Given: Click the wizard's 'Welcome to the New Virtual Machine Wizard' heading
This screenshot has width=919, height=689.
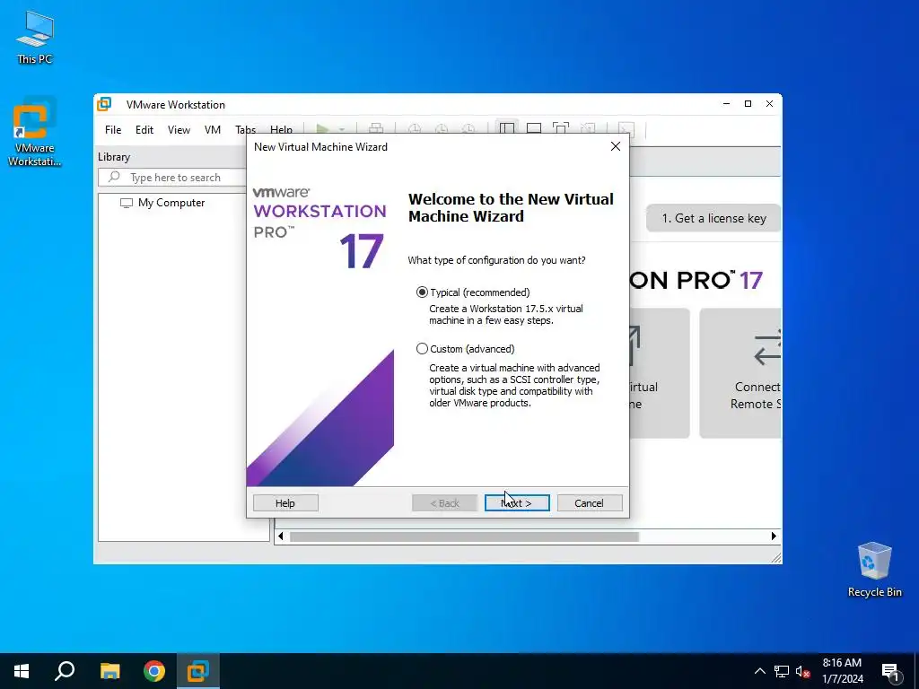Looking at the screenshot, I should 511,207.
